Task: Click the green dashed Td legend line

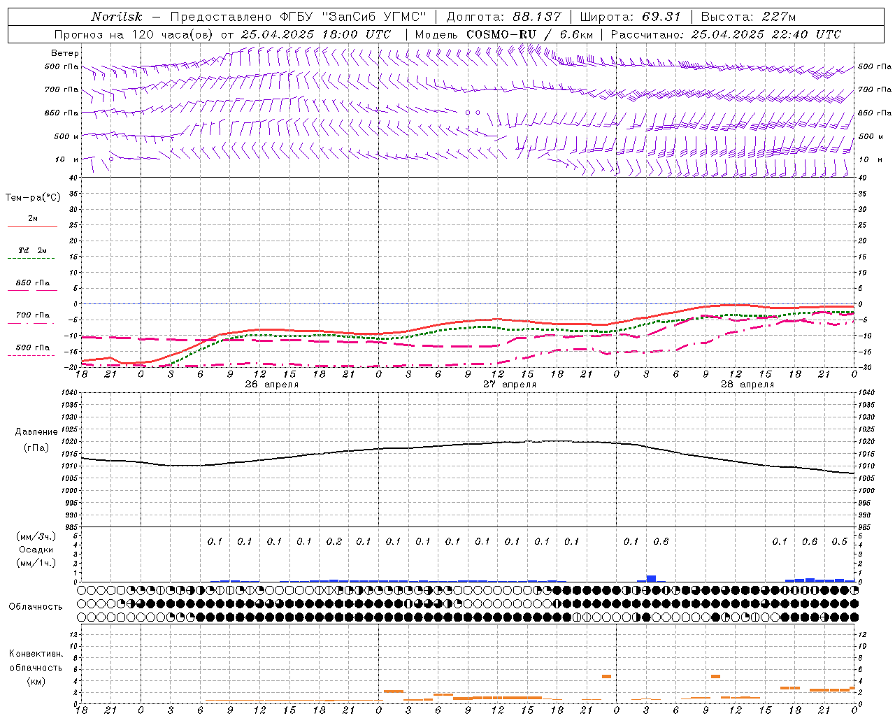Action: click(x=31, y=259)
